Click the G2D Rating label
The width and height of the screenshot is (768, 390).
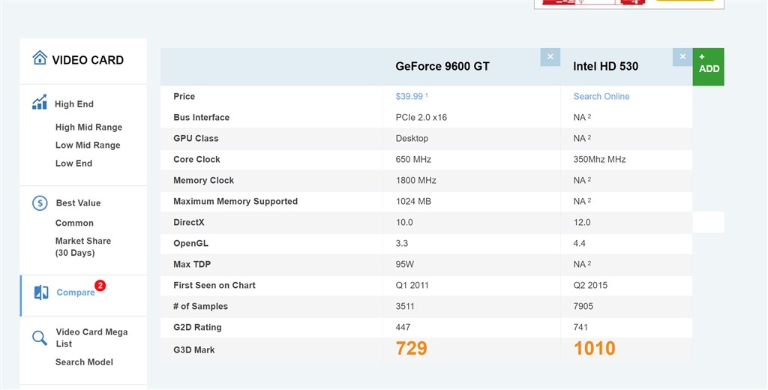[x=197, y=327]
